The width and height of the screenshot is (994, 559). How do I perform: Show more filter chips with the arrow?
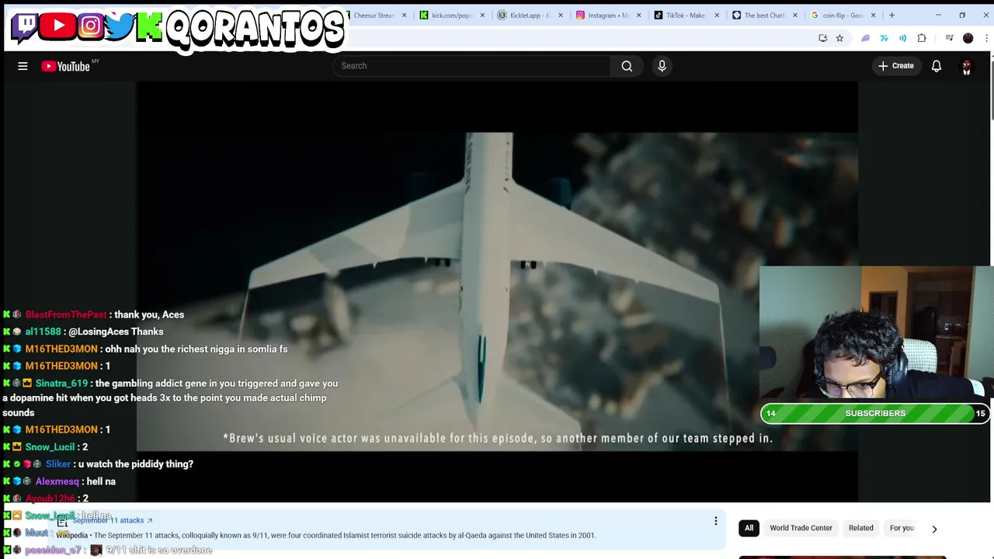pyautogui.click(x=934, y=529)
